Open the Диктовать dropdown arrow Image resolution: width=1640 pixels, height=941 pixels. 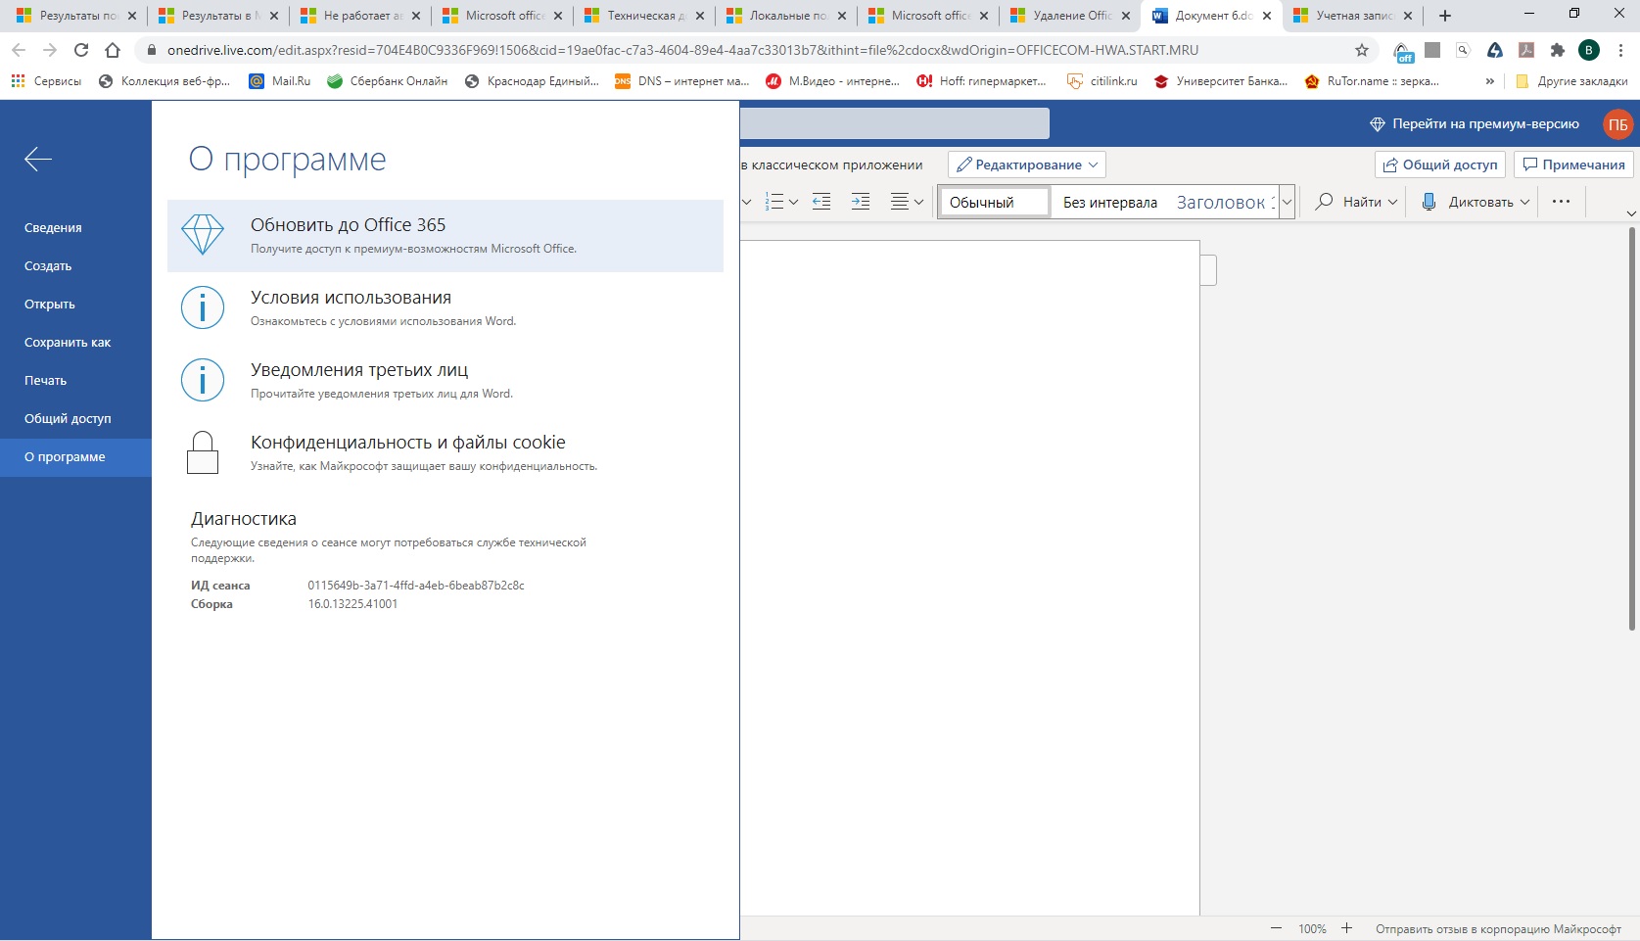(1524, 202)
